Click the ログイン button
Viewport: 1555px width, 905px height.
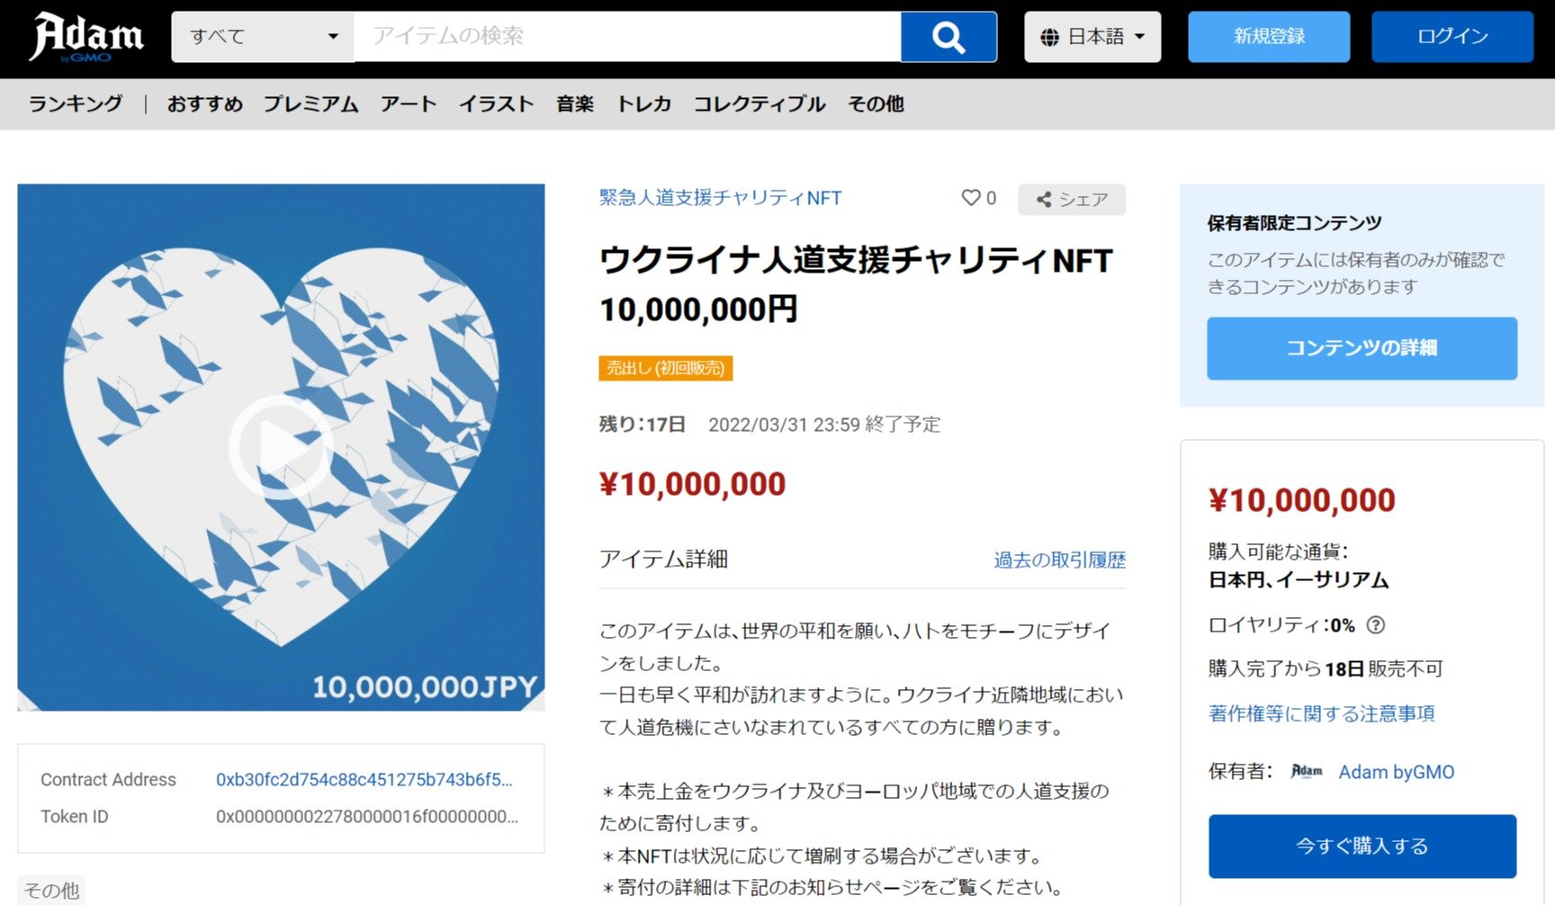point(1452,37)
